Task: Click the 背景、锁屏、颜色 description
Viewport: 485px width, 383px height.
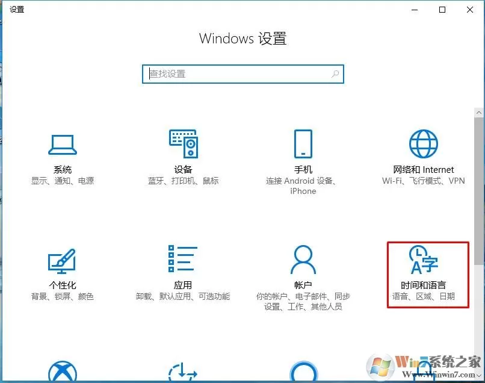Action: [63, 296]
